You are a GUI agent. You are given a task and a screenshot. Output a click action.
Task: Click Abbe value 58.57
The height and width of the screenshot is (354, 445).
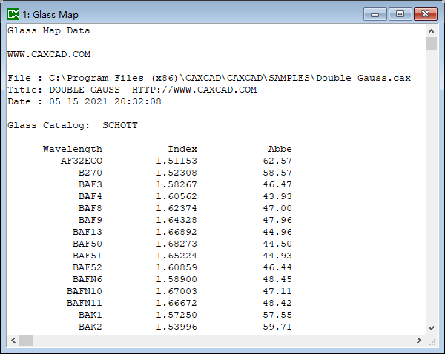tap(277, 173)
